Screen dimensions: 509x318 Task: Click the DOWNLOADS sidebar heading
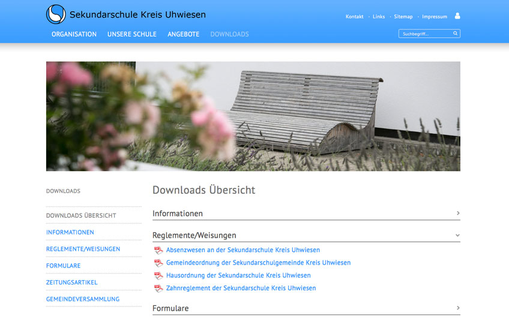click(63, 191)
